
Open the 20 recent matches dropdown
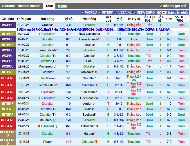coord(162,13)
